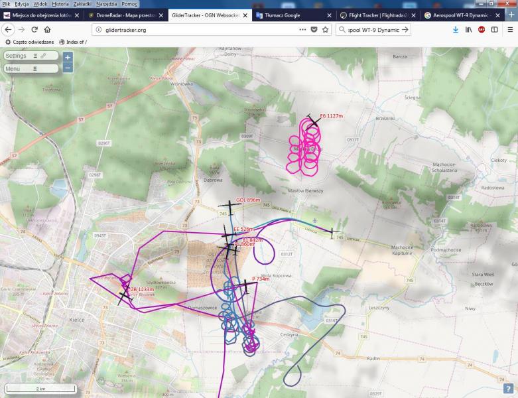Screen dimensions: 518x398
Task: Toggle the Firefox sidebar view icon
Action: [x=495, y=30]
